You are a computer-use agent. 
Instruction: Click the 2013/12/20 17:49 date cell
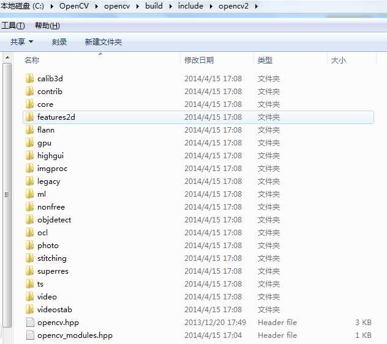[x=215, y=323]
